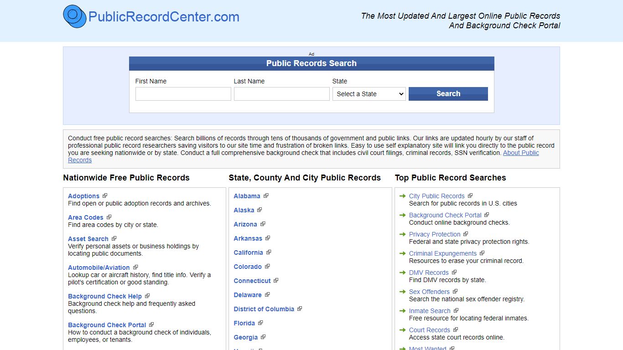The height and width of the screenshot is (350, 623).
Task: Click the external link icon next to Asset Search
Action: (x=114, y=238)
